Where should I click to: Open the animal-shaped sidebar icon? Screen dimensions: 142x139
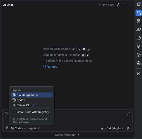click(139, 30)
